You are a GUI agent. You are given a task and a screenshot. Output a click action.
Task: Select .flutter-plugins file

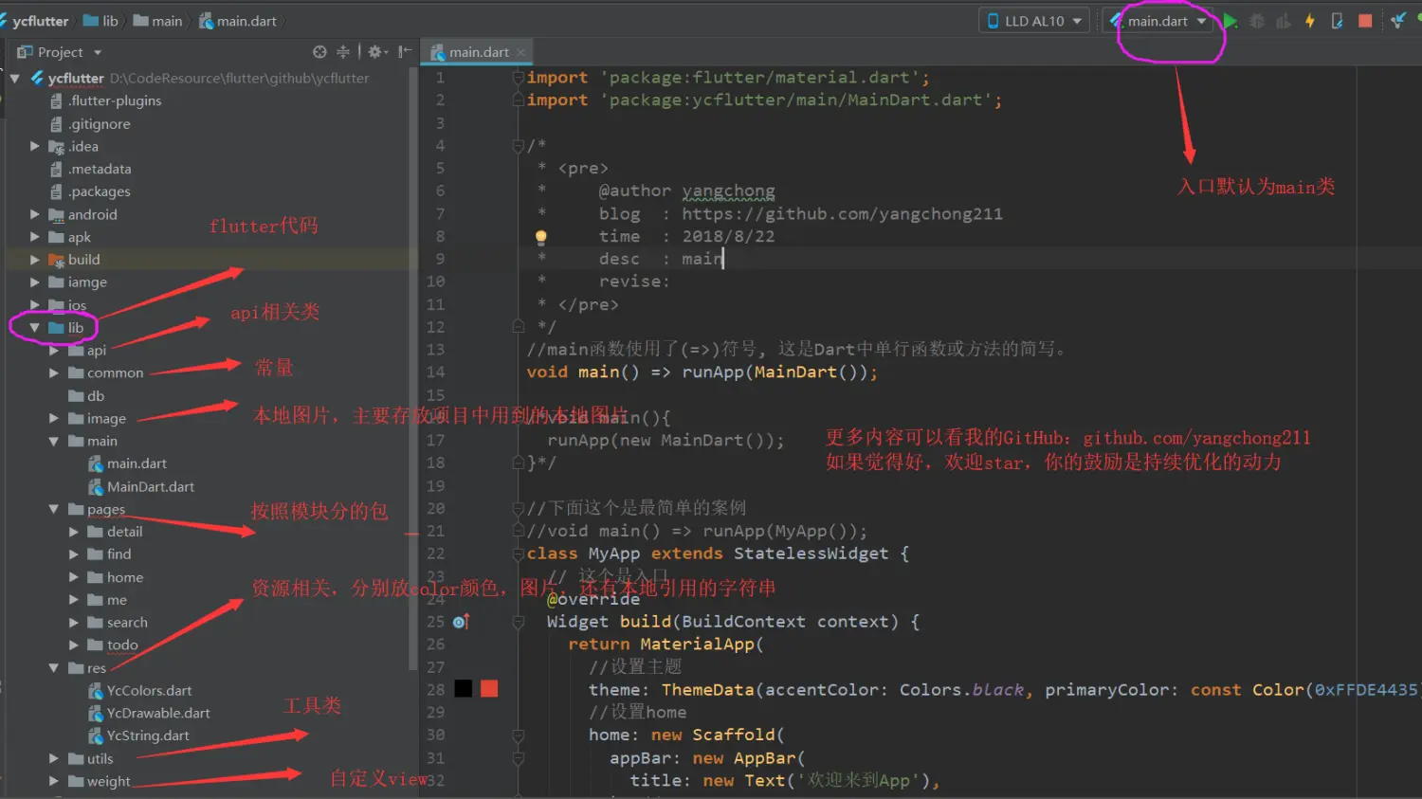click(105, 100)
